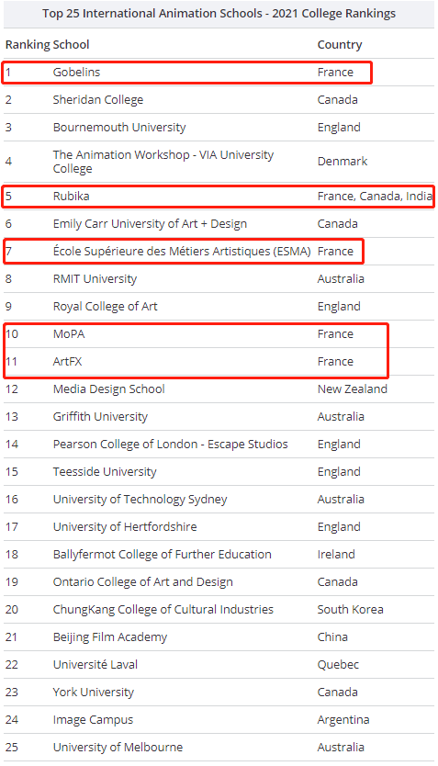This screenshot has height=766, width=438.
Task: Click the School column header
Action: click(72, 45)
